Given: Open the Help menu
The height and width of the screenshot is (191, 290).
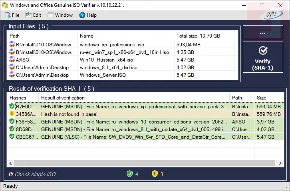Looking at the screenshot, I should (88, 15).
